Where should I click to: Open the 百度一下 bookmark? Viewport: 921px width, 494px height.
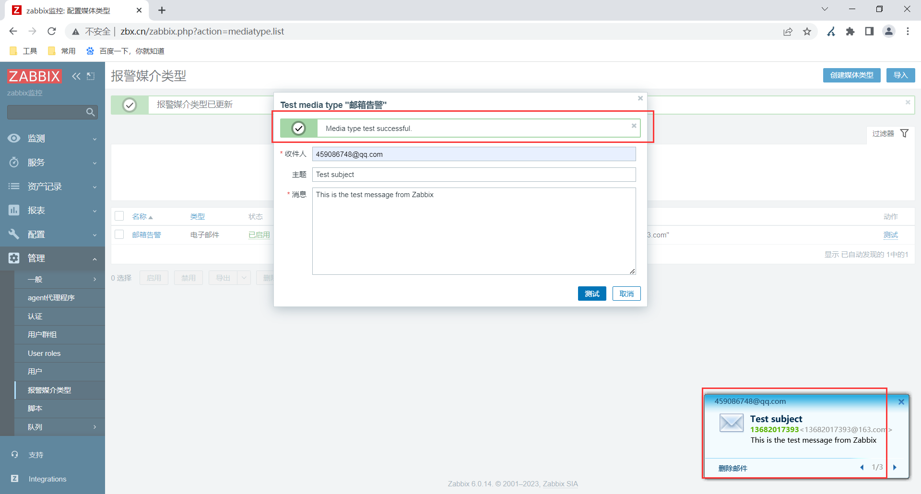coord(125,51)
